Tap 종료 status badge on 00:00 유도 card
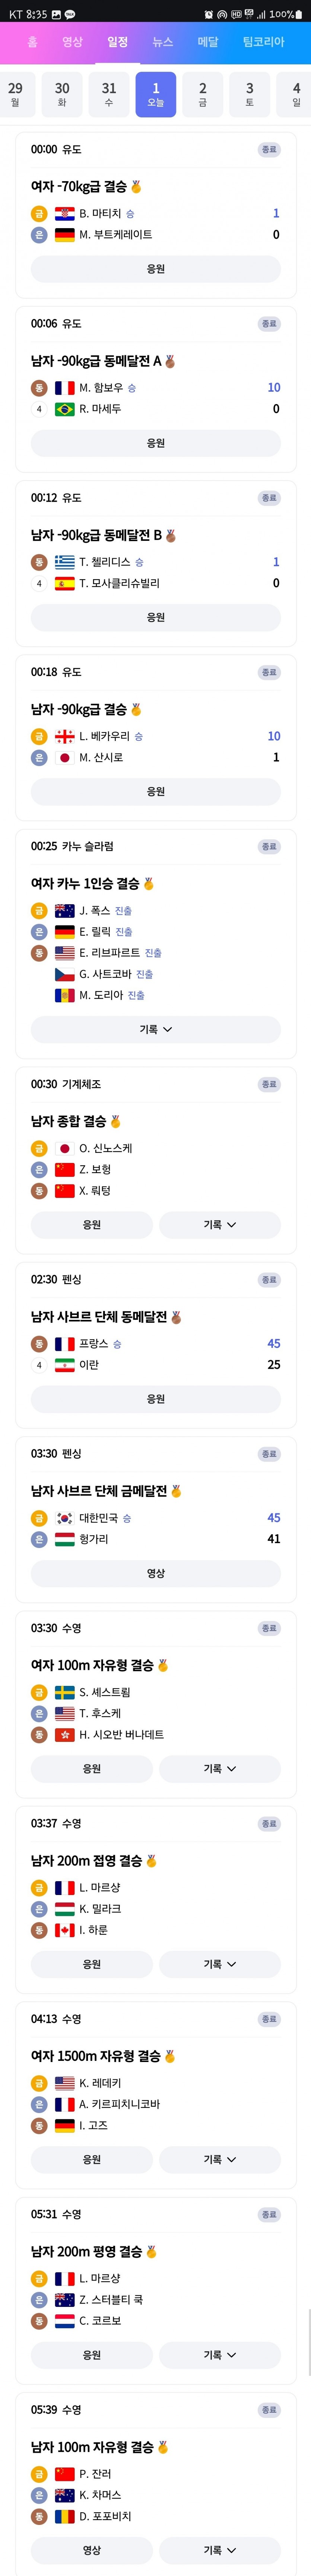Viewport: 311px width, 2576px height. pos(269,150)
